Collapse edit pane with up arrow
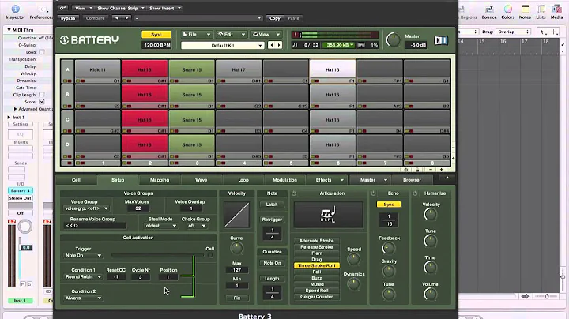Screen dimensions: 569x319 (x=447, y=178)
